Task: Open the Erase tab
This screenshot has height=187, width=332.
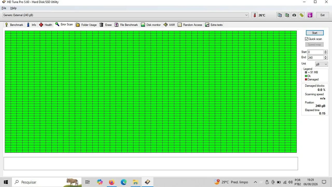Action: click(106, 25)
